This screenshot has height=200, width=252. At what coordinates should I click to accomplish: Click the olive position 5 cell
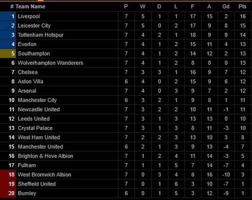(8, 54)
